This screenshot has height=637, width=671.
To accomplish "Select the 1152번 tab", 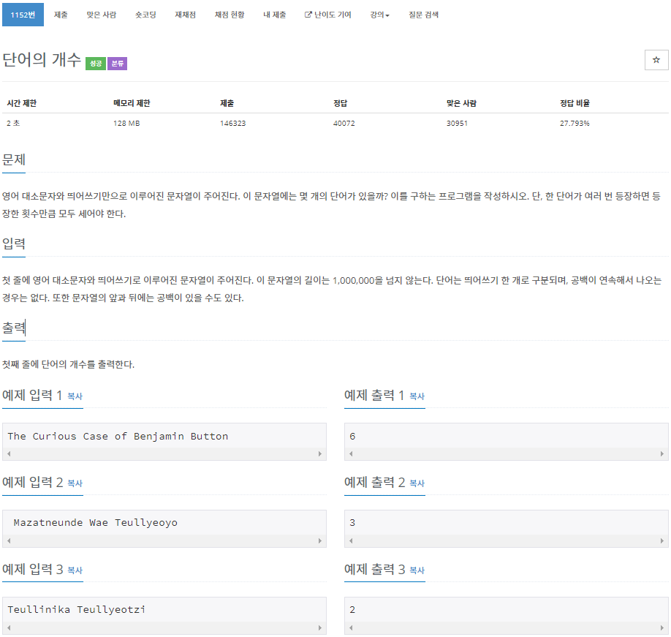I will click(x=23, y=14).
